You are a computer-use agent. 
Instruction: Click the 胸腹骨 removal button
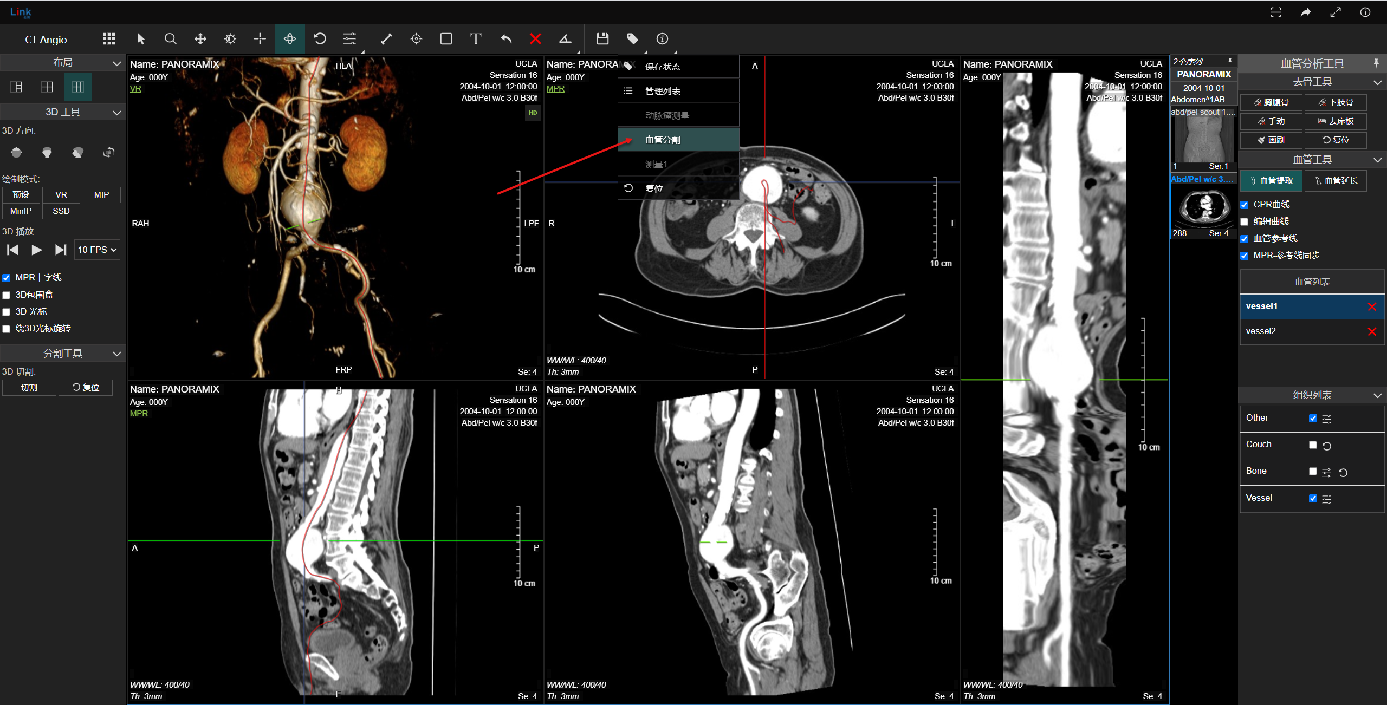[x=1271, y=102]
